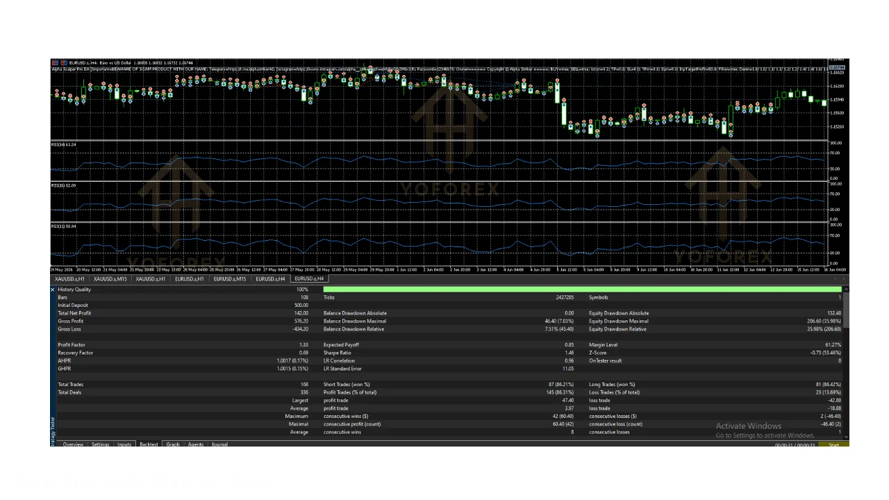The image size is (889, 500).
Task: Select the Sharpe Ratio value 1.46
Action: [569, 353]
